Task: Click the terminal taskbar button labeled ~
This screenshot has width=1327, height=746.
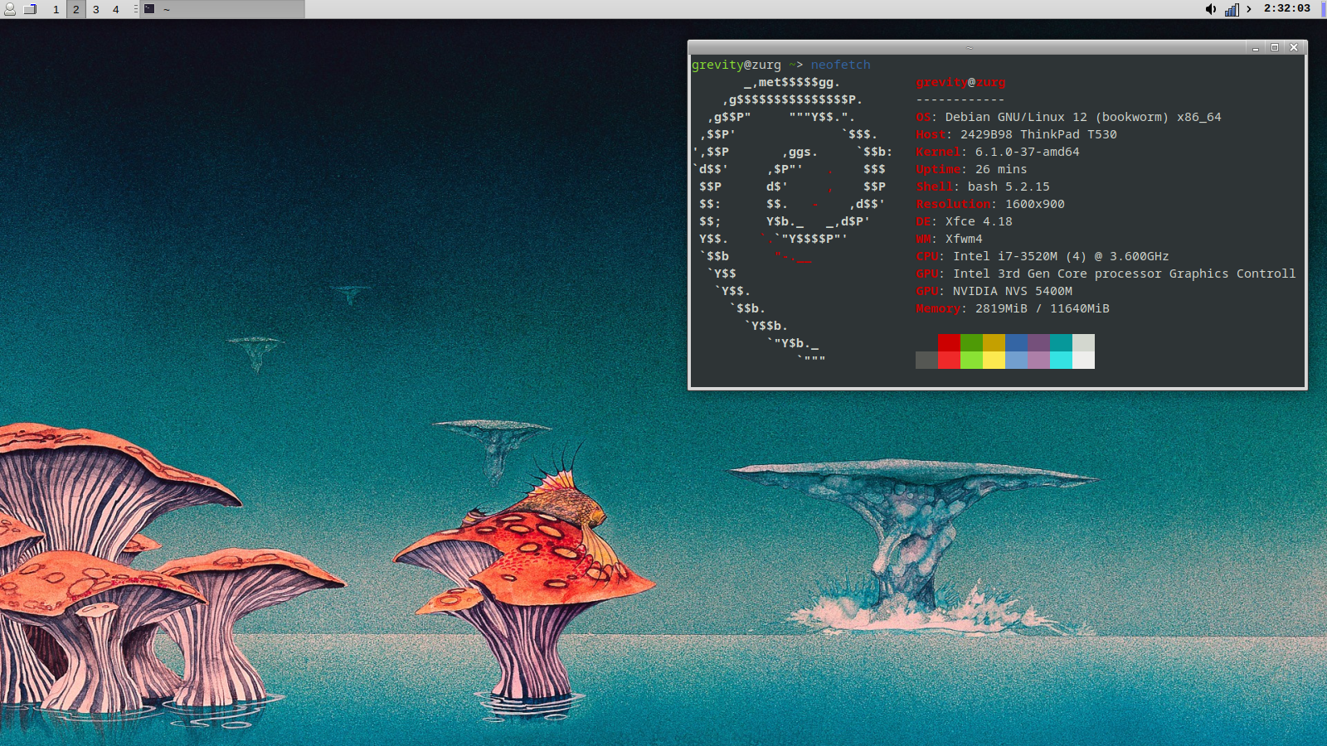Action: [x=222, y=9]
